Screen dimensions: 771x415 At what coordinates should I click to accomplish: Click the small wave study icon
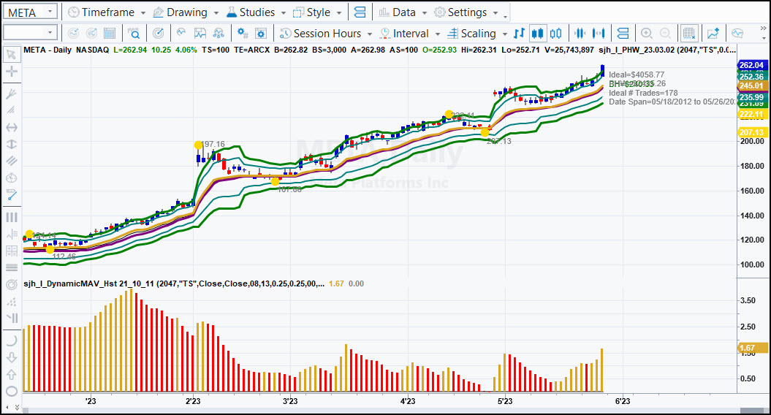pyautogui.click(x=181, y=34)
